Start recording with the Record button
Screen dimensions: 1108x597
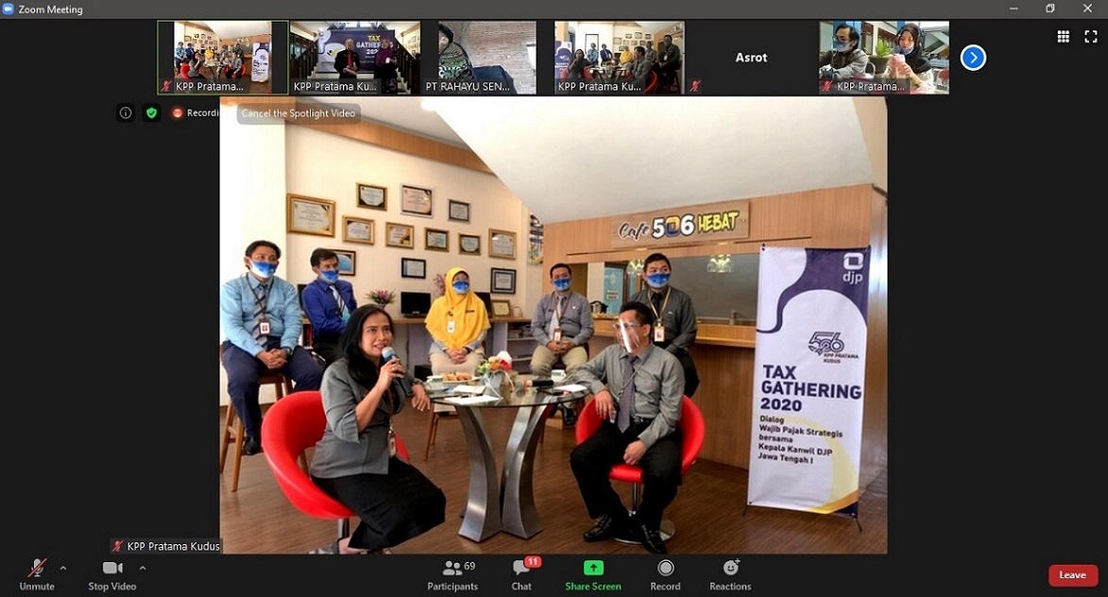[x=665, y=573]
